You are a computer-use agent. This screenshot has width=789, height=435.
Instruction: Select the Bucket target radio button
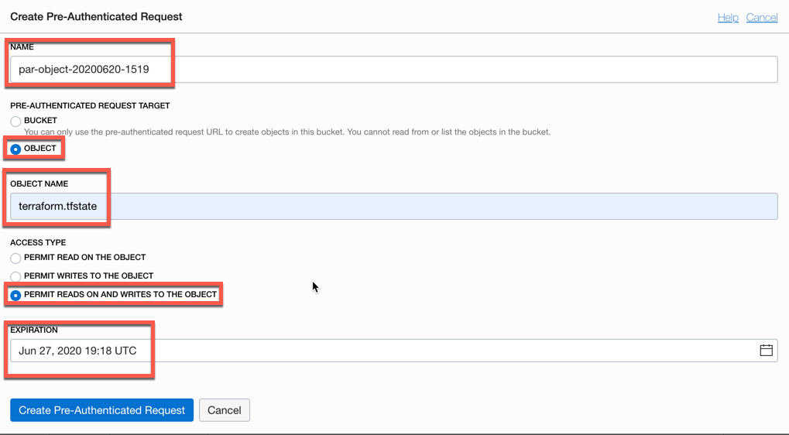(x=15, y=122)
